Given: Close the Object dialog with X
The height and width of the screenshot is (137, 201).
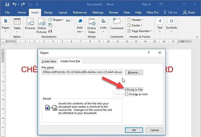Looking at the screenshot, I should tap(160, 52).
